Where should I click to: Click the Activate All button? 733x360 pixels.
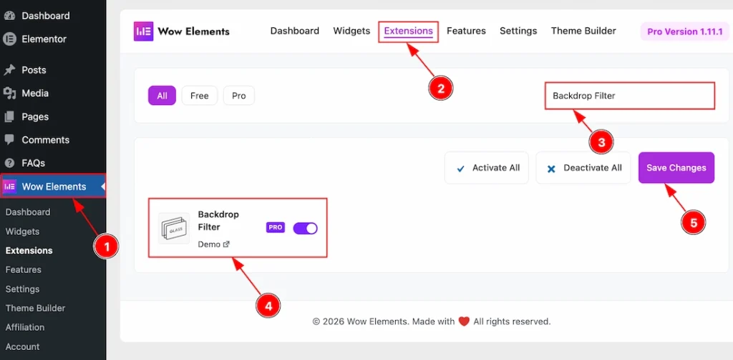pyautogui.click(x=486, y=168)
